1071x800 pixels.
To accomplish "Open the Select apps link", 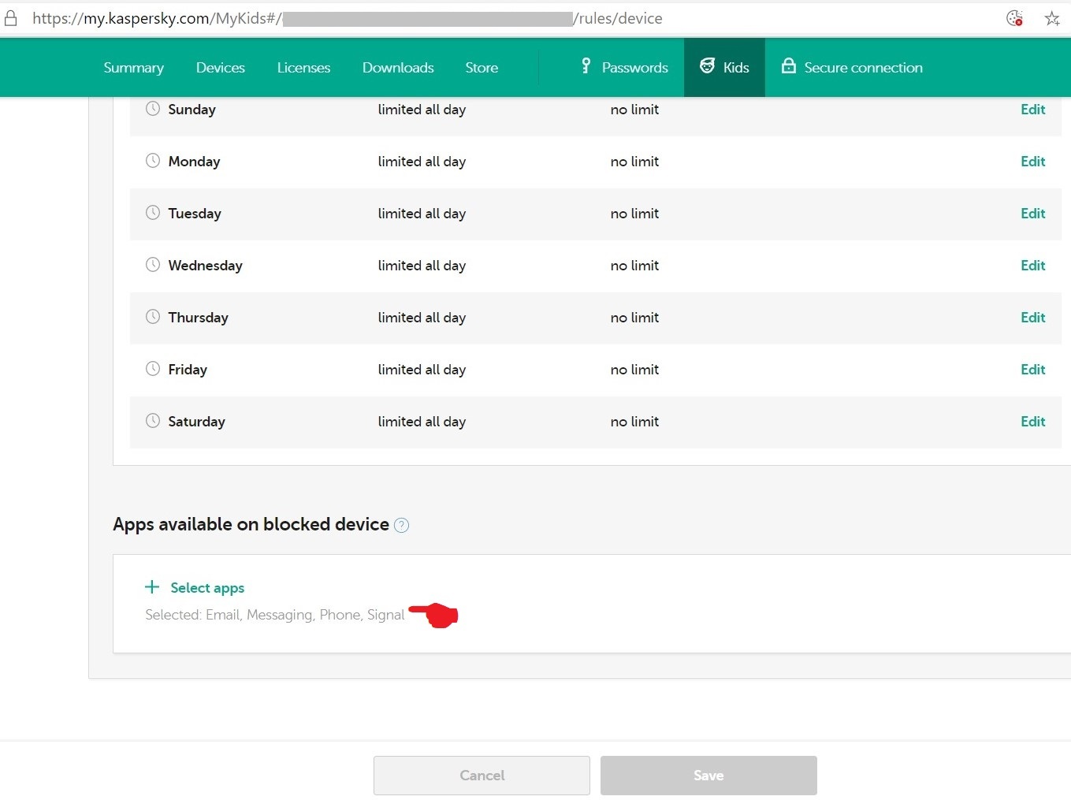I will [207, 588].
